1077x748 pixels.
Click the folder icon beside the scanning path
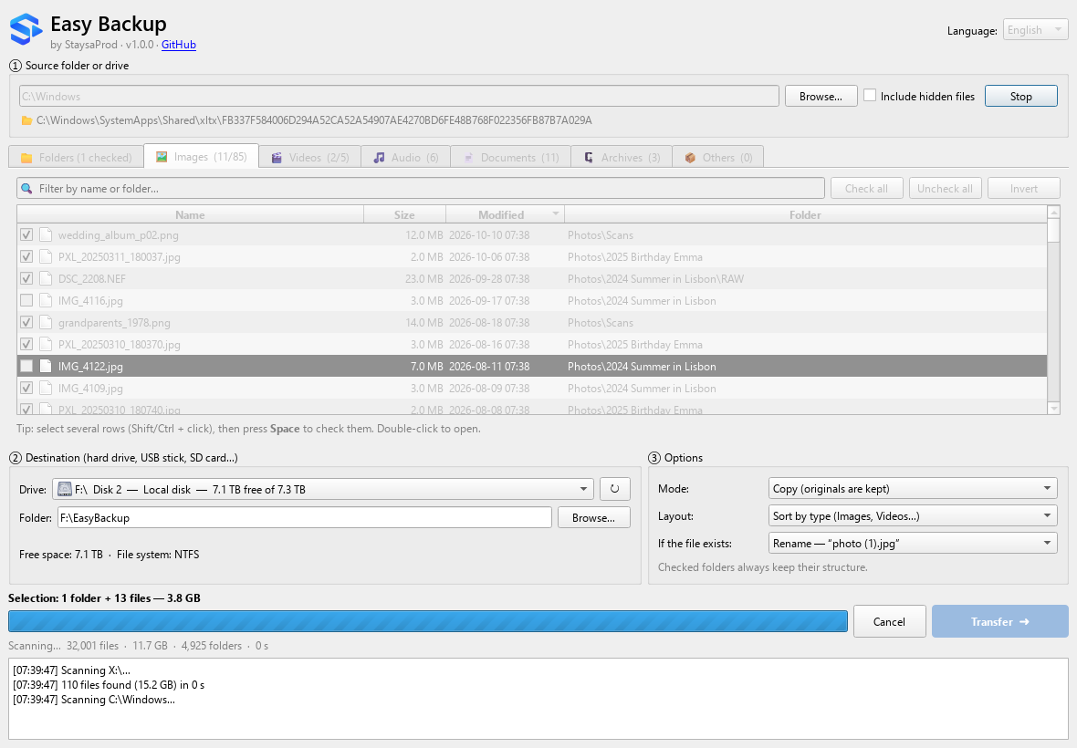coord(26,120)
